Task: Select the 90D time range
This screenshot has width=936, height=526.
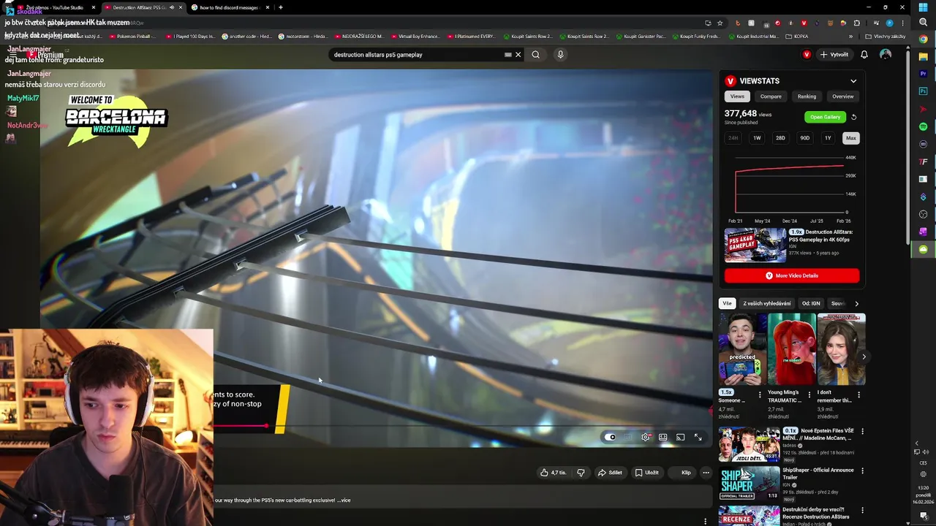Action: coord(804,138)
